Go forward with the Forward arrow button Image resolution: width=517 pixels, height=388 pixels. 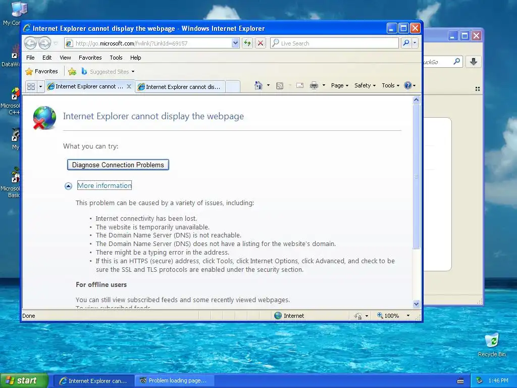click(x=44, y=43)
